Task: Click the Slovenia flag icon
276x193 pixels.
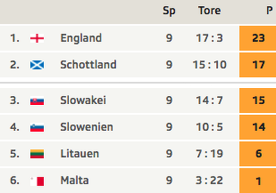Action: click(37, 127)
